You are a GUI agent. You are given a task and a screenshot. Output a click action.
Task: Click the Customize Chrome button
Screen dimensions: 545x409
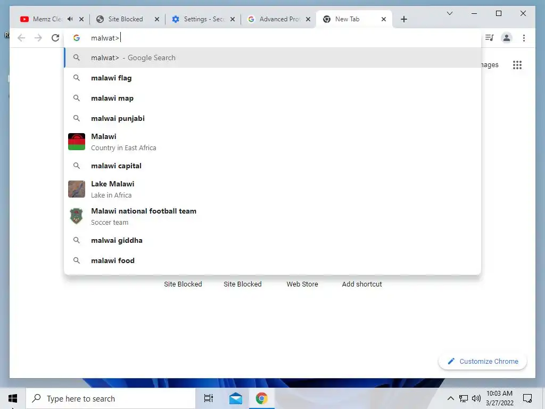(x=483, y=362)
